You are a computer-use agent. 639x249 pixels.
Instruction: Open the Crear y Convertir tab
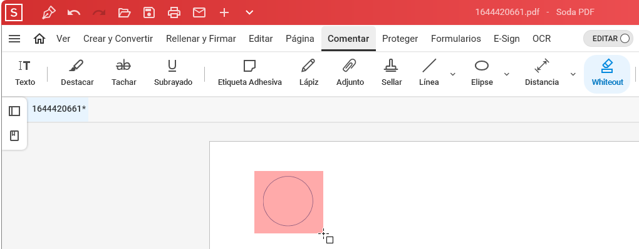pos(118,39)
